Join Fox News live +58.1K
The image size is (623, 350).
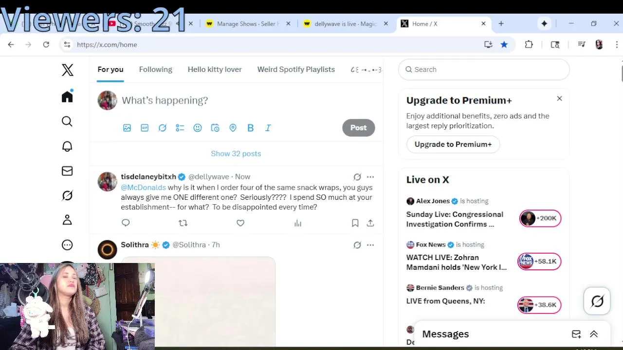point(540,262)
